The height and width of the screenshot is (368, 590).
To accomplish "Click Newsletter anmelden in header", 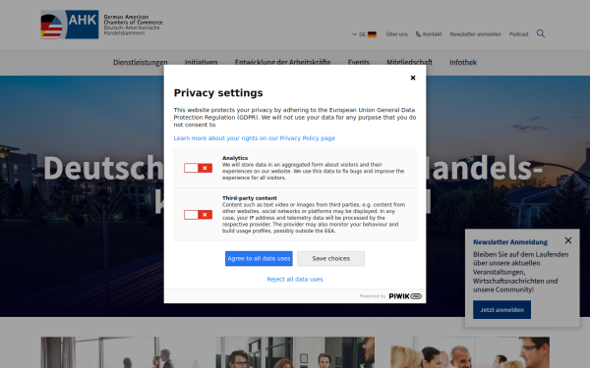I will tap(476, 34).
